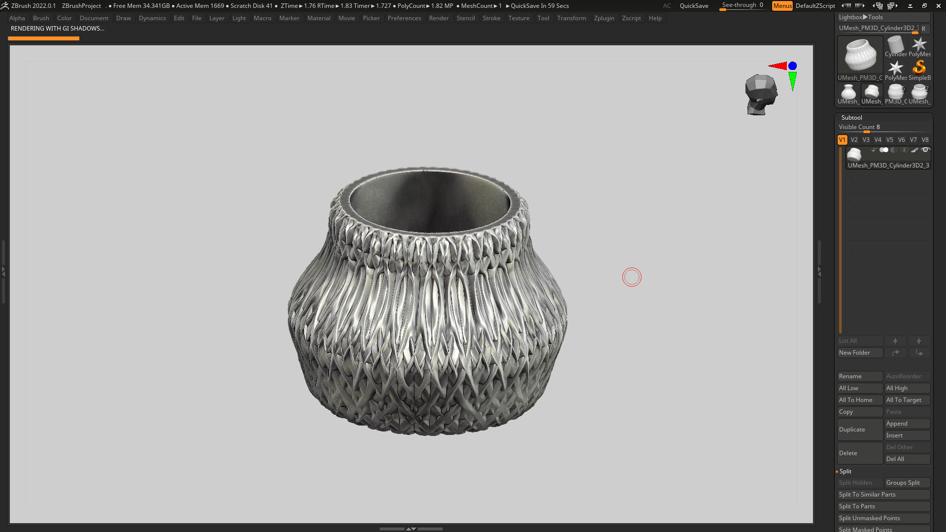Activate visibility set V2

coord(854,140)
